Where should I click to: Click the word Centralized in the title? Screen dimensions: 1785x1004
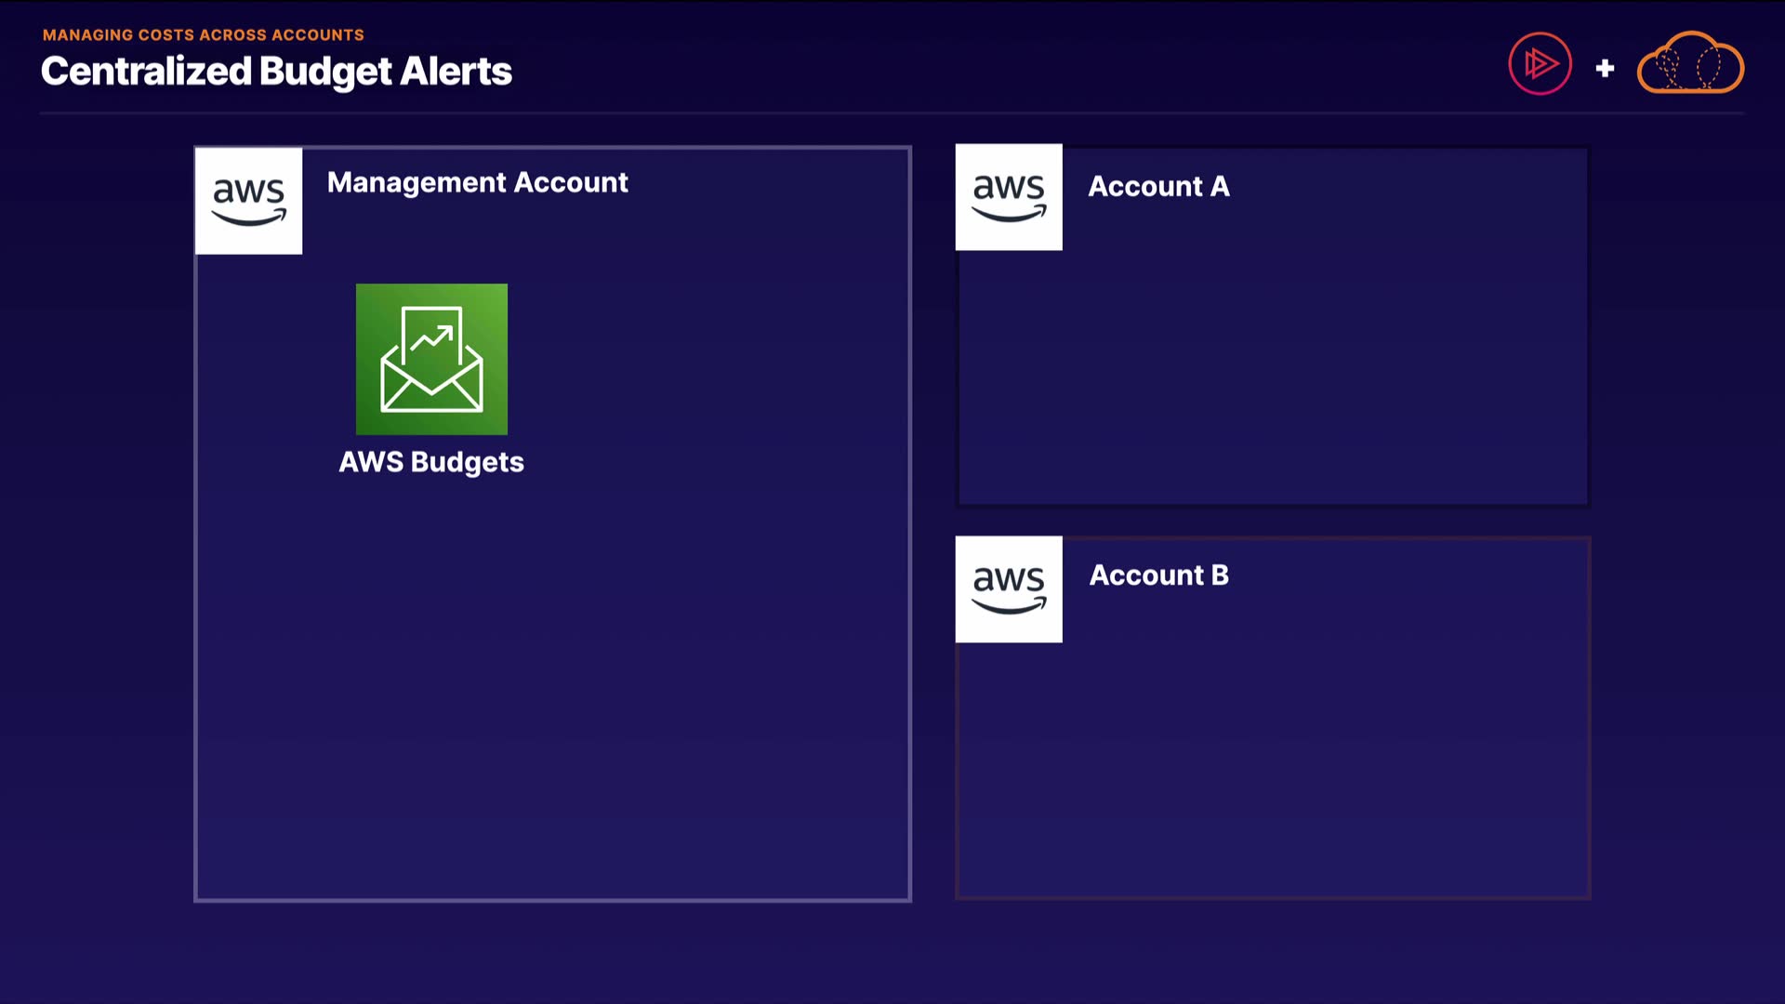click(x=146, y=72)
